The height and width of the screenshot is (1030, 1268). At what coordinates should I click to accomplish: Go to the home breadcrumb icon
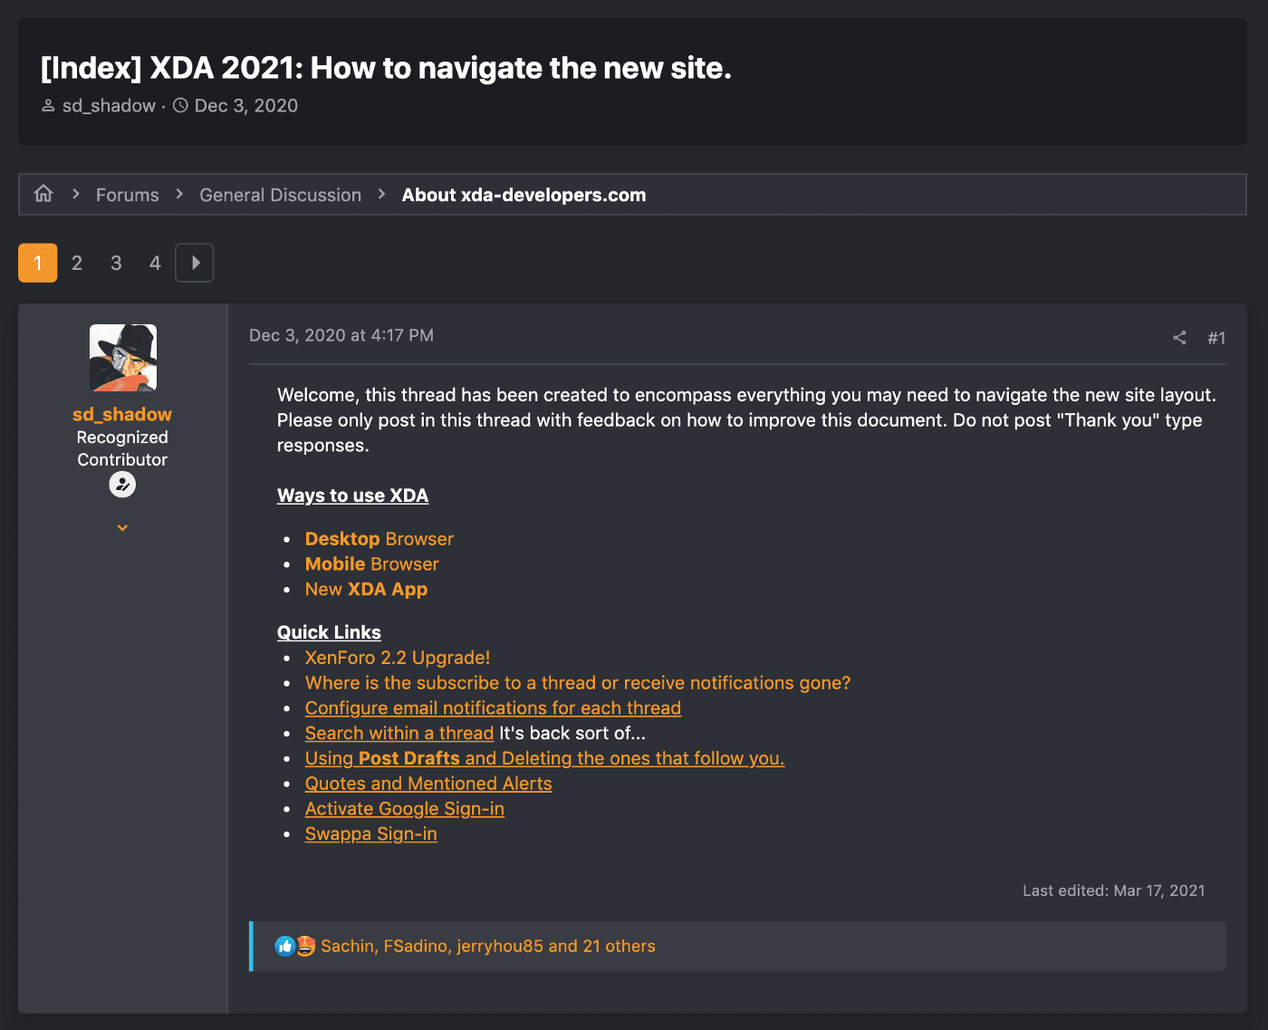coord(43,194)
